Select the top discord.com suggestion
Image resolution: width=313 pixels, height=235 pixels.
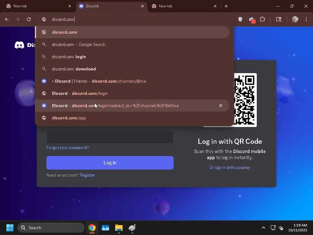132,32
